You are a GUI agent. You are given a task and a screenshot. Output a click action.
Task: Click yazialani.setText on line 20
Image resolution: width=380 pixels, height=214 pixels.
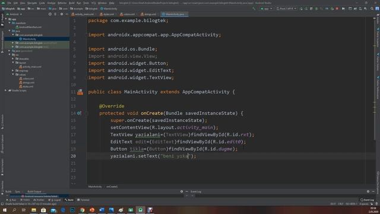pos(134,156)
